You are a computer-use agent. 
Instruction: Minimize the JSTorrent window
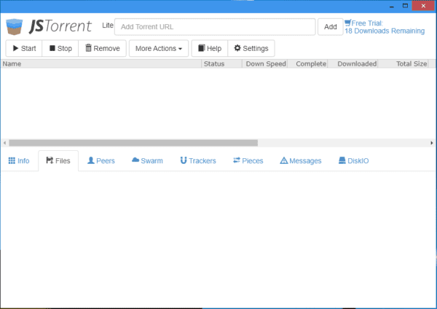392,6
